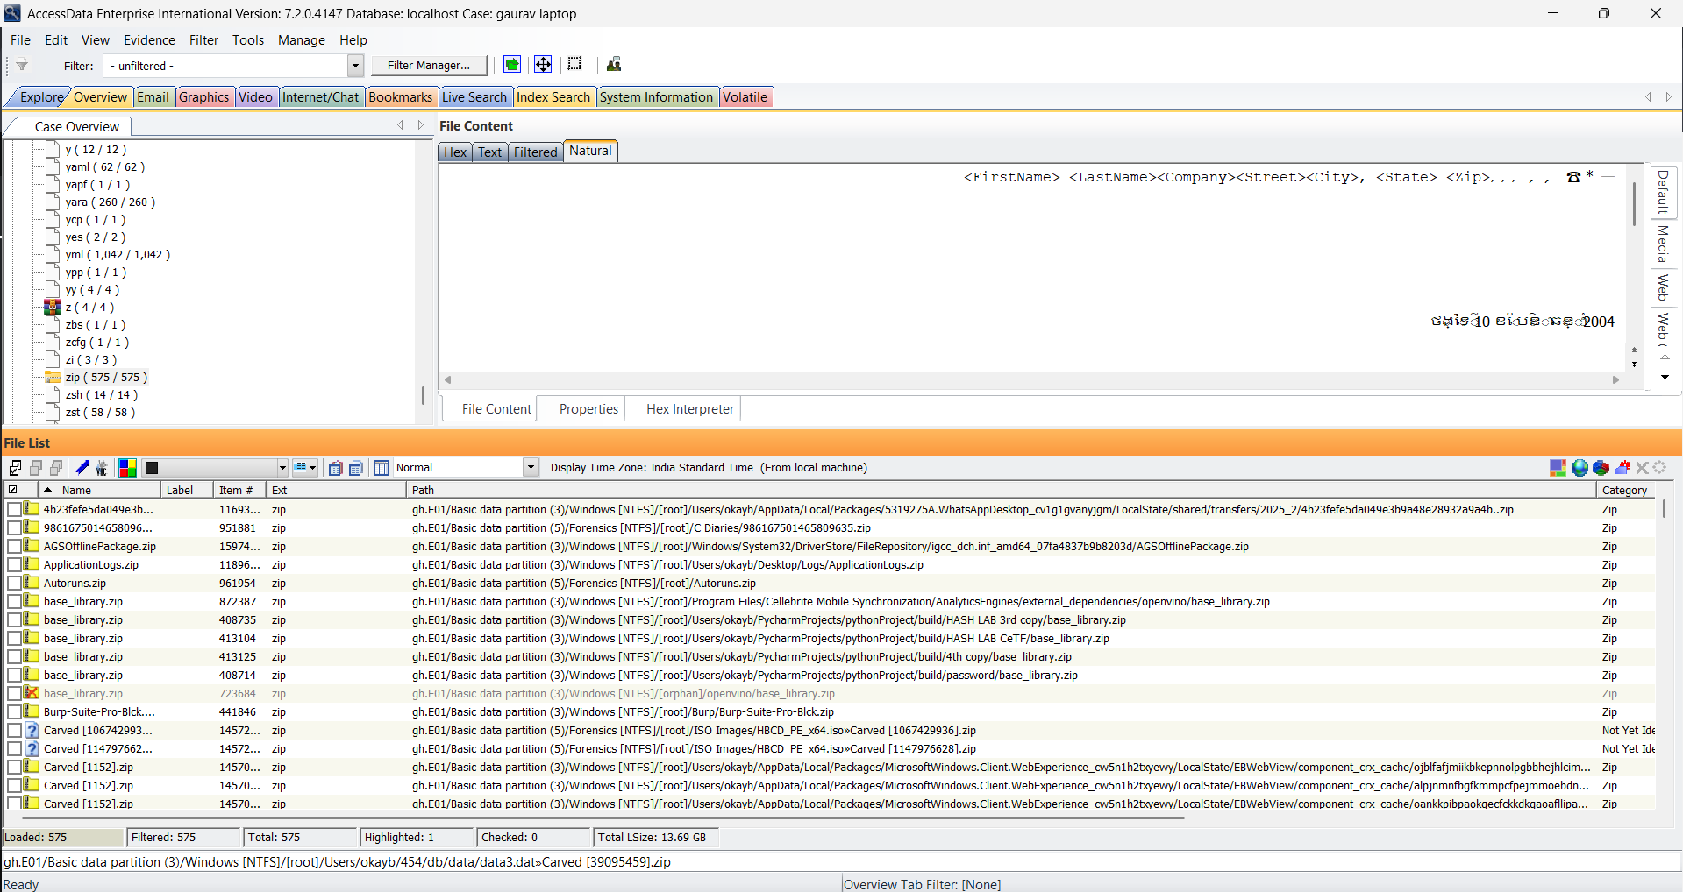1683x892 pixels.
Task: Click the treemap visualization icon
Action: coord(1558,468)
